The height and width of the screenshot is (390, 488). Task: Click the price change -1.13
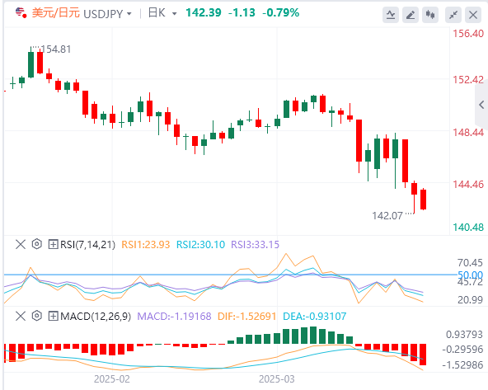pos(242,12)
